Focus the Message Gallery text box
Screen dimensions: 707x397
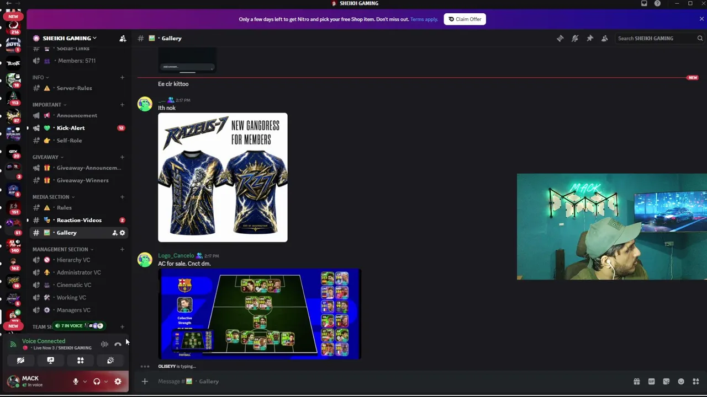[x=387, y=381]
